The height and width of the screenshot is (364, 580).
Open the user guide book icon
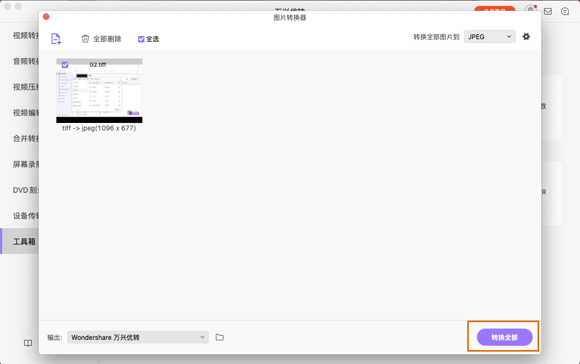[27, 343]
